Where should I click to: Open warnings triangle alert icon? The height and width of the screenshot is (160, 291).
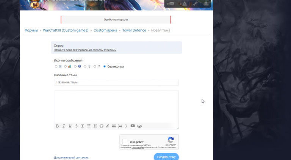(185, 4)
